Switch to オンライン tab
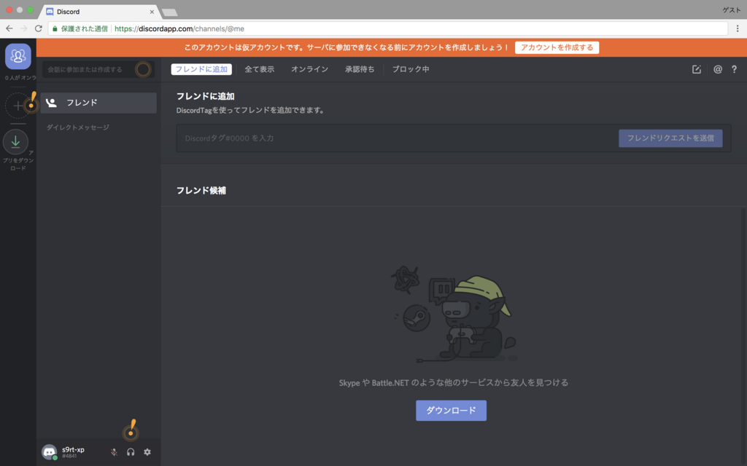747x466 pixels. [309, 69]
